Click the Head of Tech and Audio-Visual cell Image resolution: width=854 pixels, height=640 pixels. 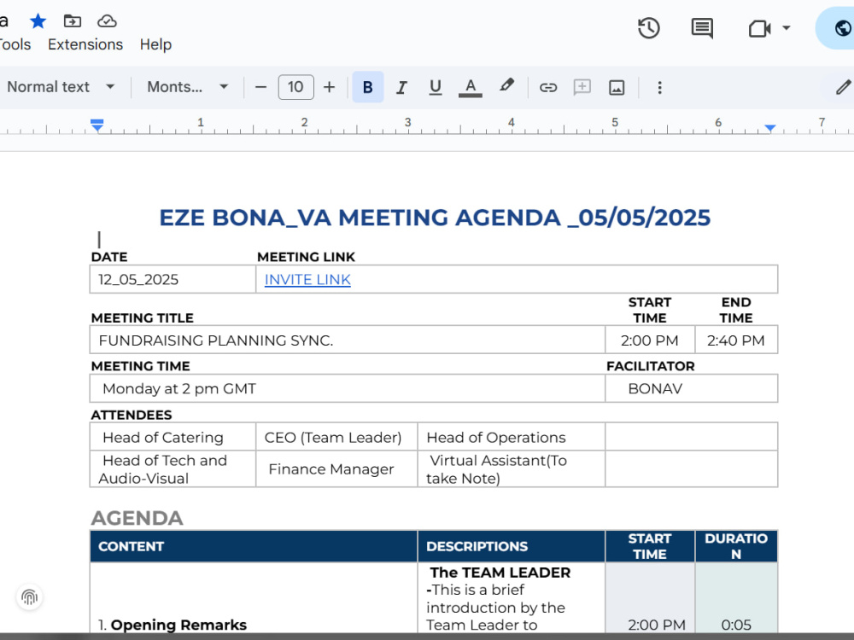point(173,469)
